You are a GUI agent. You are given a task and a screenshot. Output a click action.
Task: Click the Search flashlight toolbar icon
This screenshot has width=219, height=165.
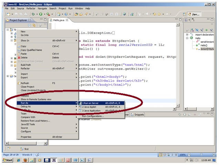86,14
